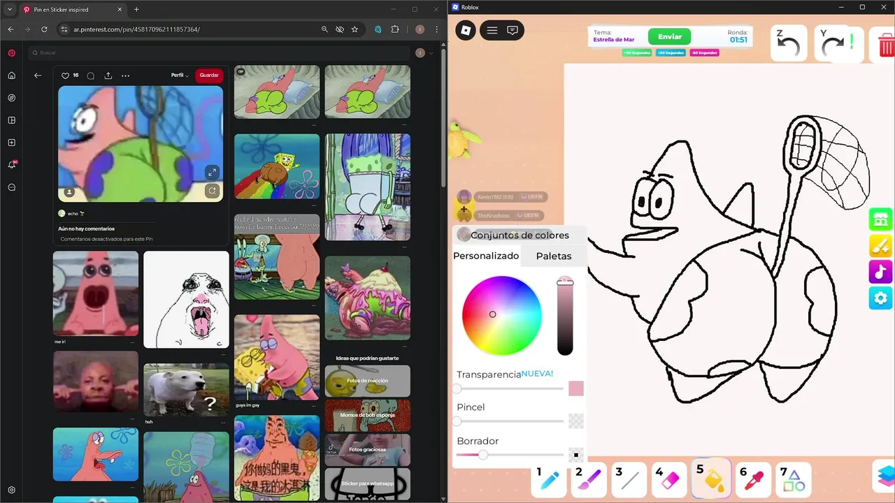Reload the Pinterest page
Viewport: 895px width, 503px height.
pos(44,29)
